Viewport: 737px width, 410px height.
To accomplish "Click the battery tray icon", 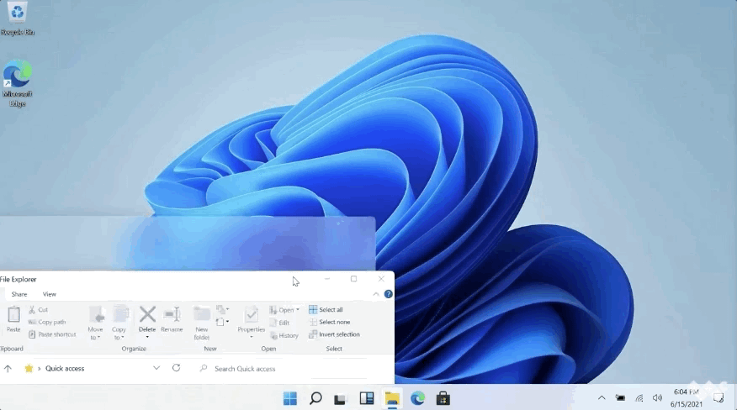I will click(x=620, y=398).
